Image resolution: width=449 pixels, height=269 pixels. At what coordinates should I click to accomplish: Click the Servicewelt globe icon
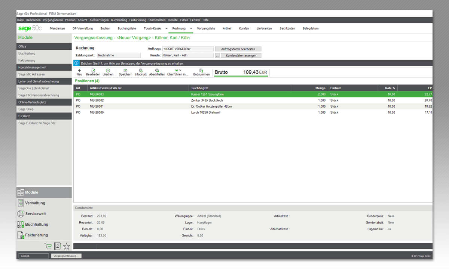(x=21, y=214)
